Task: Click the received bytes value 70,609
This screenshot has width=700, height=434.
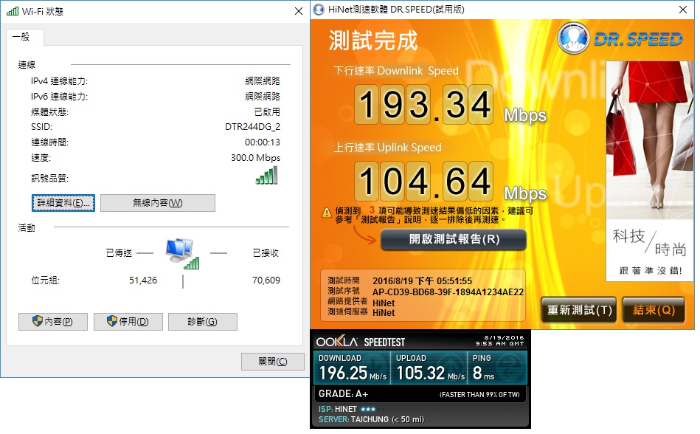Action: [266, 280]
